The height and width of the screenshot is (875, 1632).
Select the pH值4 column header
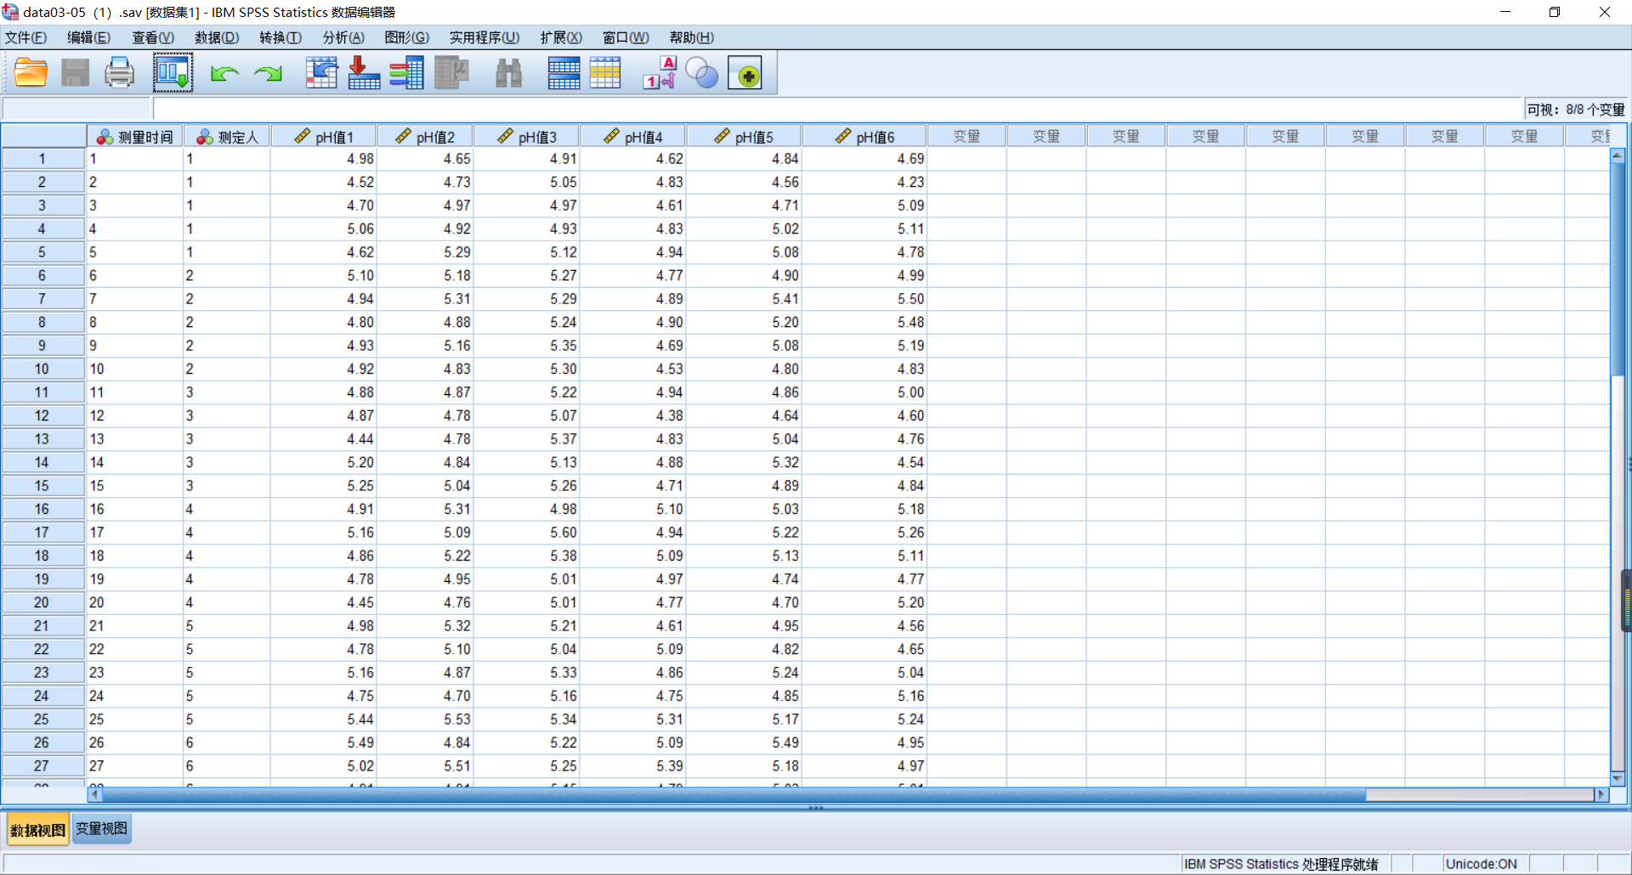[x=633, y=137]
